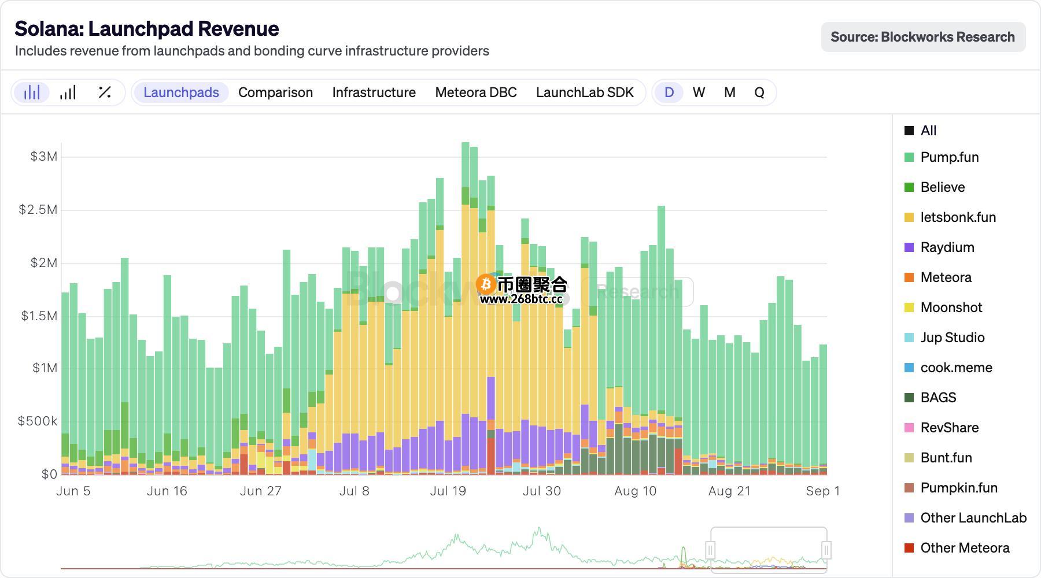Grab the left range selector handle
The image size is (1041, 578).
coord(710,550)
